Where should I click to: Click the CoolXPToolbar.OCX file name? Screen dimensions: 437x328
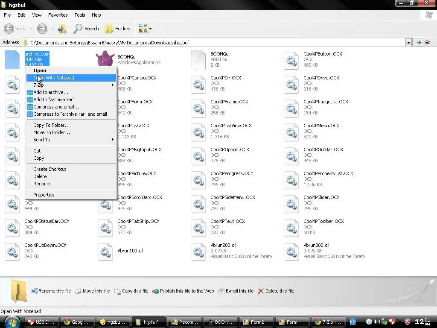[x=323, y=221]
